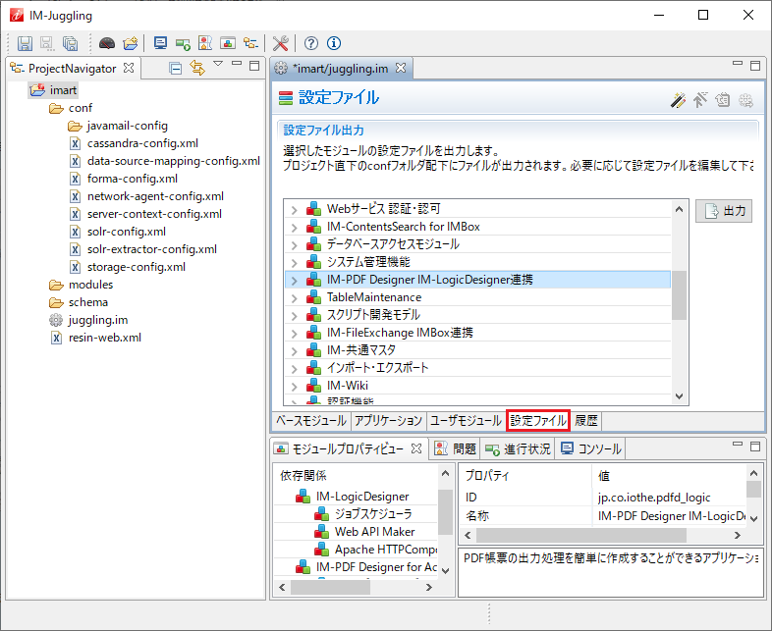The width and height of the screenshot is (772, 631).
Task: Minimize the editor area
Action: 738,64
